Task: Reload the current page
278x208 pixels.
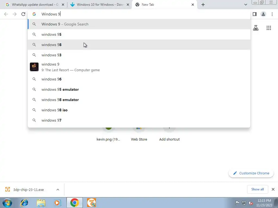Action: (23, 14)
